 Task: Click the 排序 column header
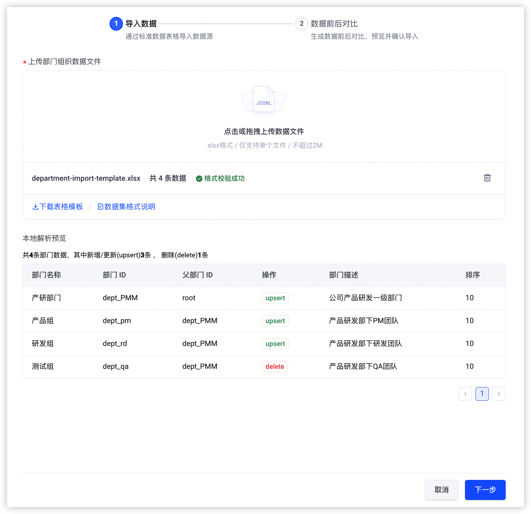coord(473,275)
